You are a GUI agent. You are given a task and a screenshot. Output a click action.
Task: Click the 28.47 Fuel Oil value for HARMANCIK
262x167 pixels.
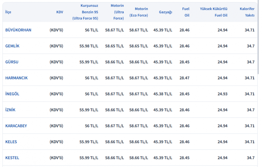[184, 78]
